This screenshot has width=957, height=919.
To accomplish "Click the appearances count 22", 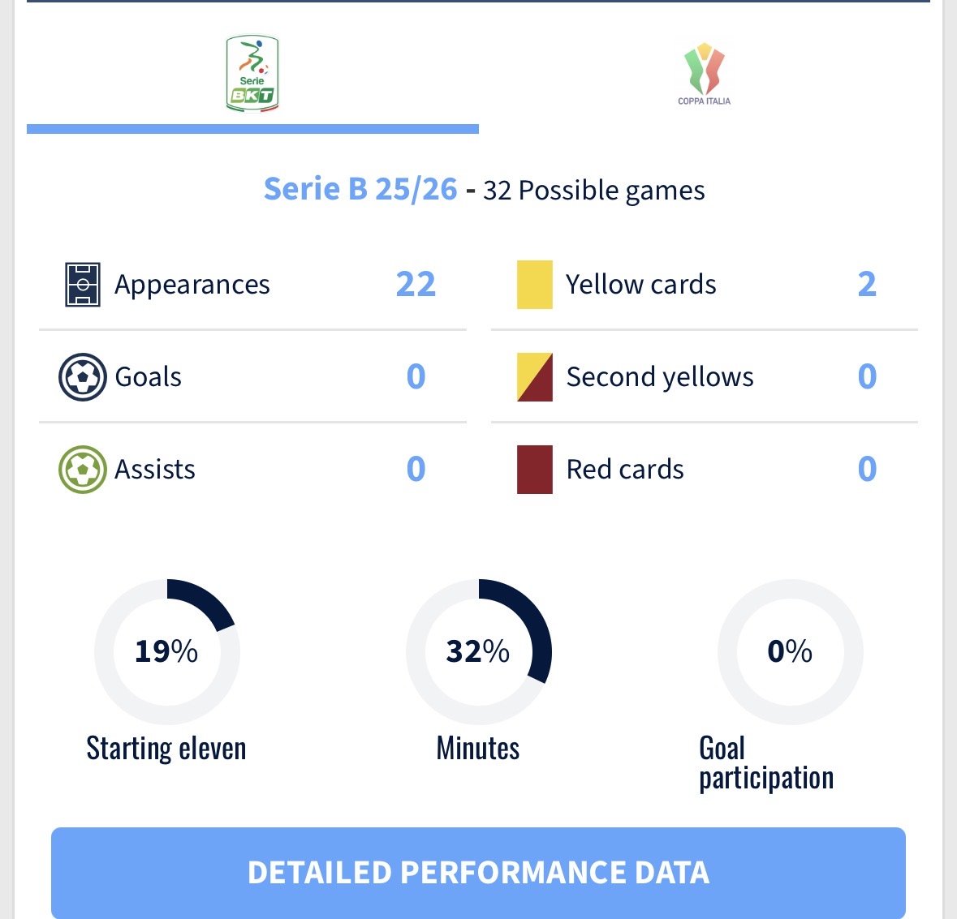I will [416, 285].
